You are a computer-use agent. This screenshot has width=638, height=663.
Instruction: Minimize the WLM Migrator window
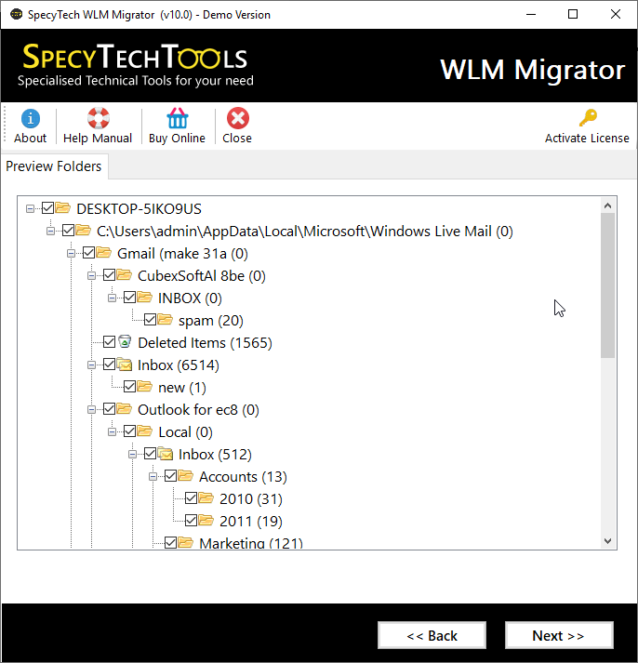click(531, 14)
